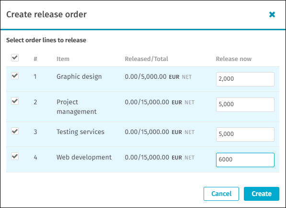
Task: Click the Cancel button
Action: (221, 194)
